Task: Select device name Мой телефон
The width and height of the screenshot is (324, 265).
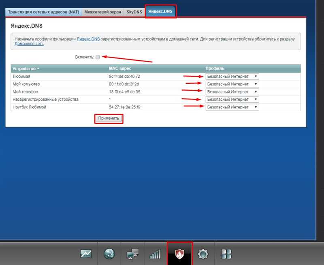Action: pyautogui.click(x=26, y=91)
